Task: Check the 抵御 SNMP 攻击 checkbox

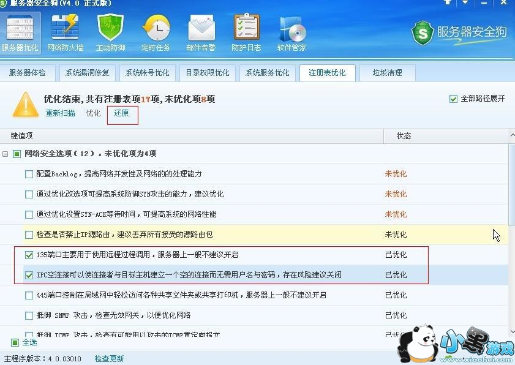Action: pos(29,316)
